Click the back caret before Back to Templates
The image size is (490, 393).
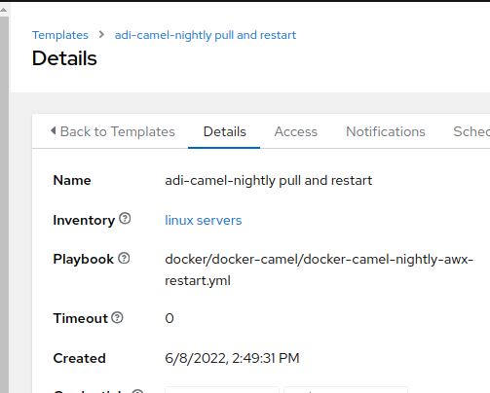(x=54, y=131)
